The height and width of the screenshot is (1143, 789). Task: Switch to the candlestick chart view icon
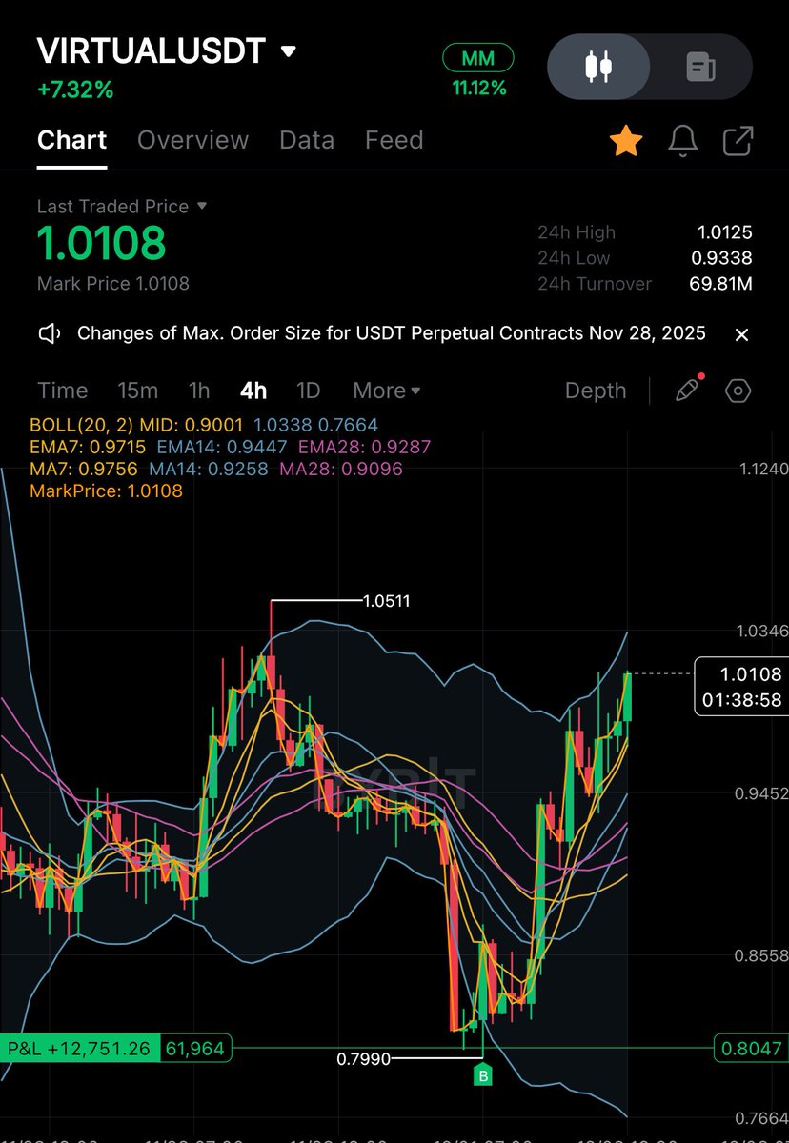[x=598, y=67]
